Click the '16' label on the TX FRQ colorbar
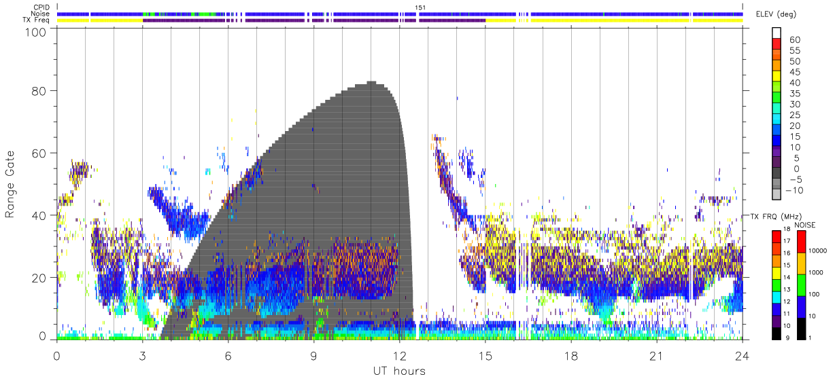Image resolution: width=835 pixels, height=385 pixels. [786, 254]
